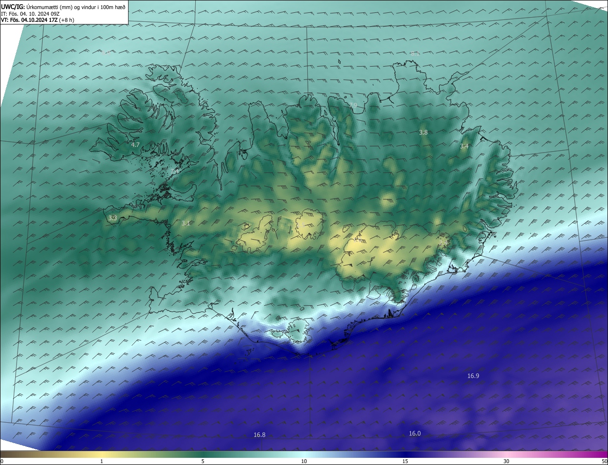
Task: Click the 16.0 value label
Action: click(415, 433)
